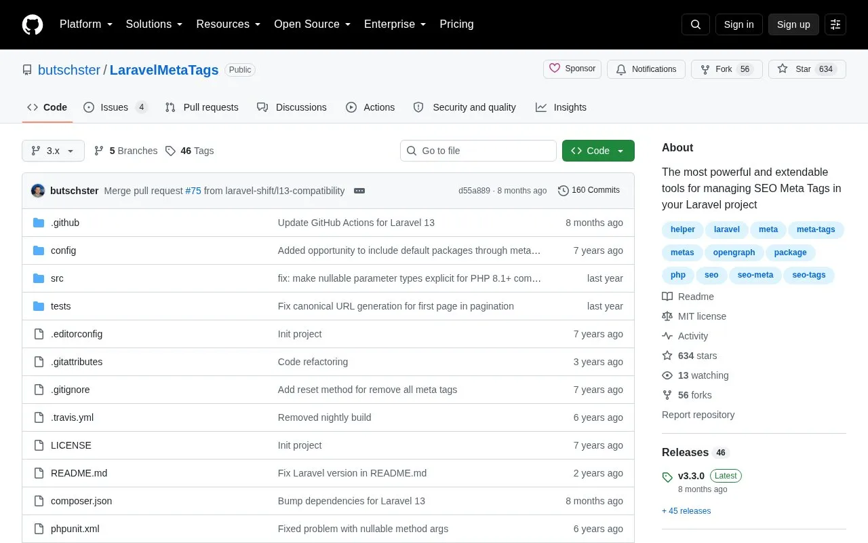Screen dimensions: 868x543
Task: Open the search magnifier button
Action: tap(696, 24)
